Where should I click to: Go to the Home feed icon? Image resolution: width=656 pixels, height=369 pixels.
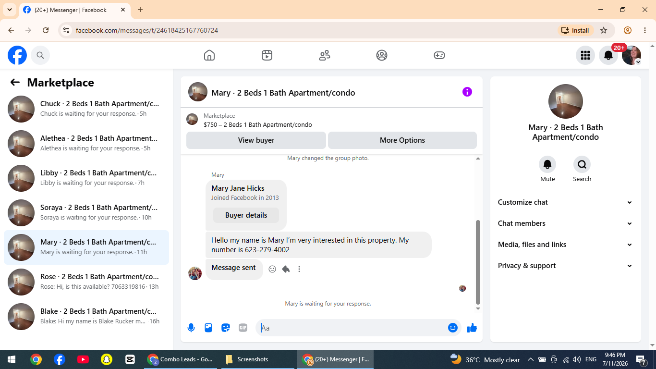[209, 55]
